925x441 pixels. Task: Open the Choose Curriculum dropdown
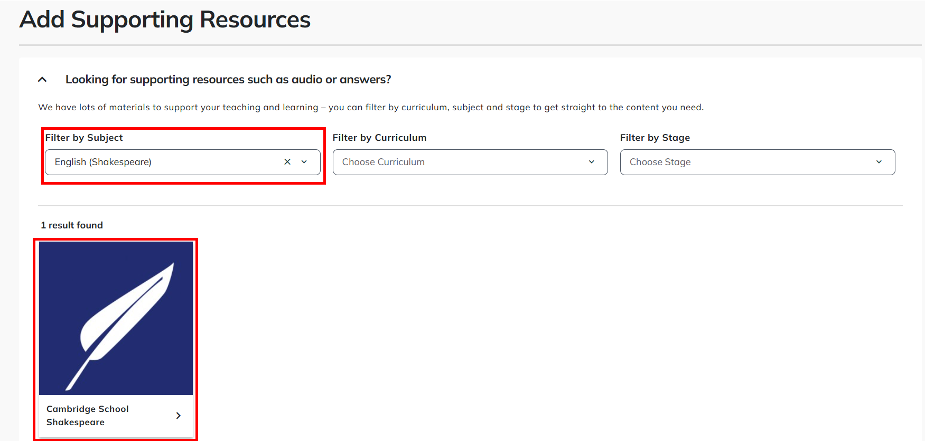(x=470, y=162)
